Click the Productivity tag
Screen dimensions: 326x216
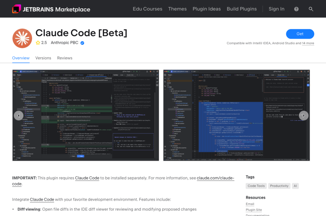point(279,186)
